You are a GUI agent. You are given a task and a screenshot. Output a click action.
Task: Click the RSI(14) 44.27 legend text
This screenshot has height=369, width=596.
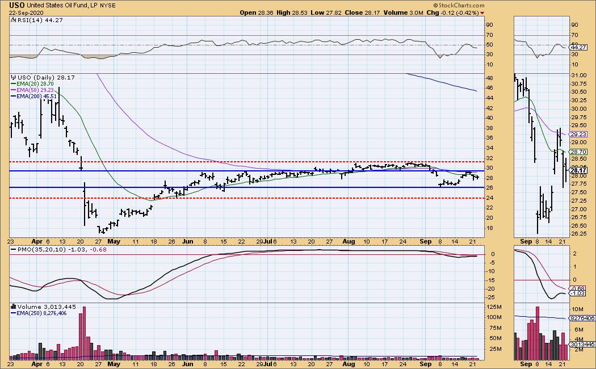pyautogui.click(x=40, y=20)
